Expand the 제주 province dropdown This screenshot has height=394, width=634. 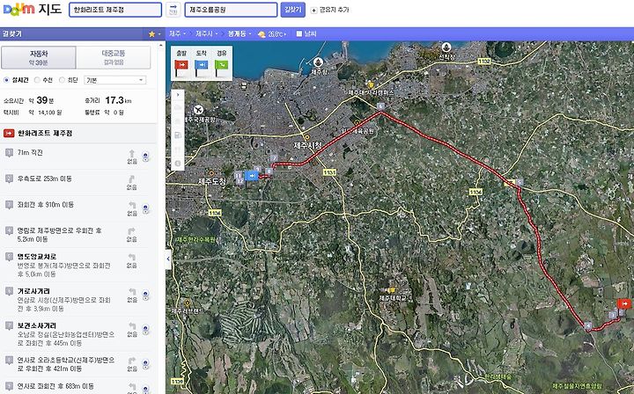tap(178, 34)
